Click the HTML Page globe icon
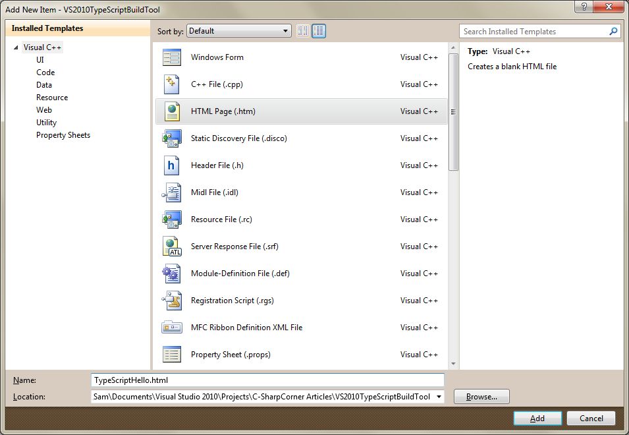The image size is (629, 435). 172,111
